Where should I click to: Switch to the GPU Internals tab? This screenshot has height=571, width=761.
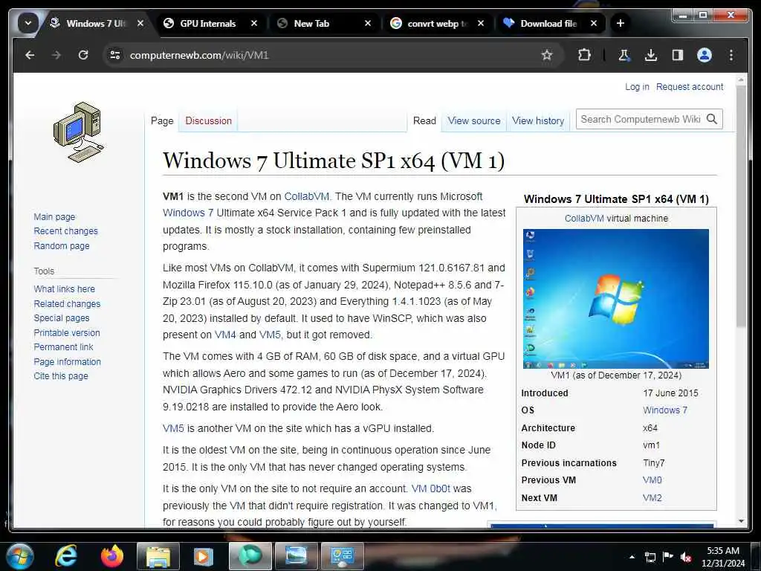pos(208,23)
